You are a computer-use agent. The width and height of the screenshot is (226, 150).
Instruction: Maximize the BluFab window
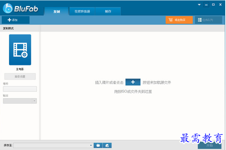[x=213, y=5]
